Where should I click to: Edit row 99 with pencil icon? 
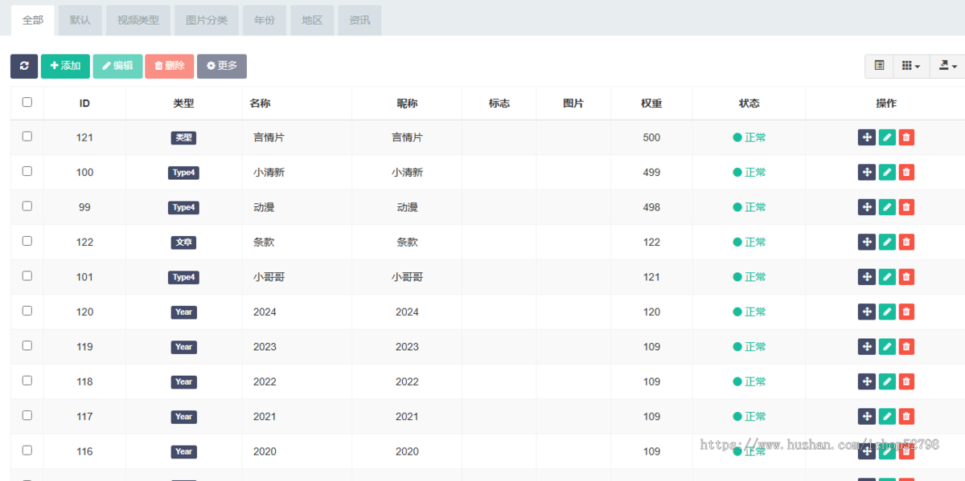pyautogui.click(x=887, y=207)
